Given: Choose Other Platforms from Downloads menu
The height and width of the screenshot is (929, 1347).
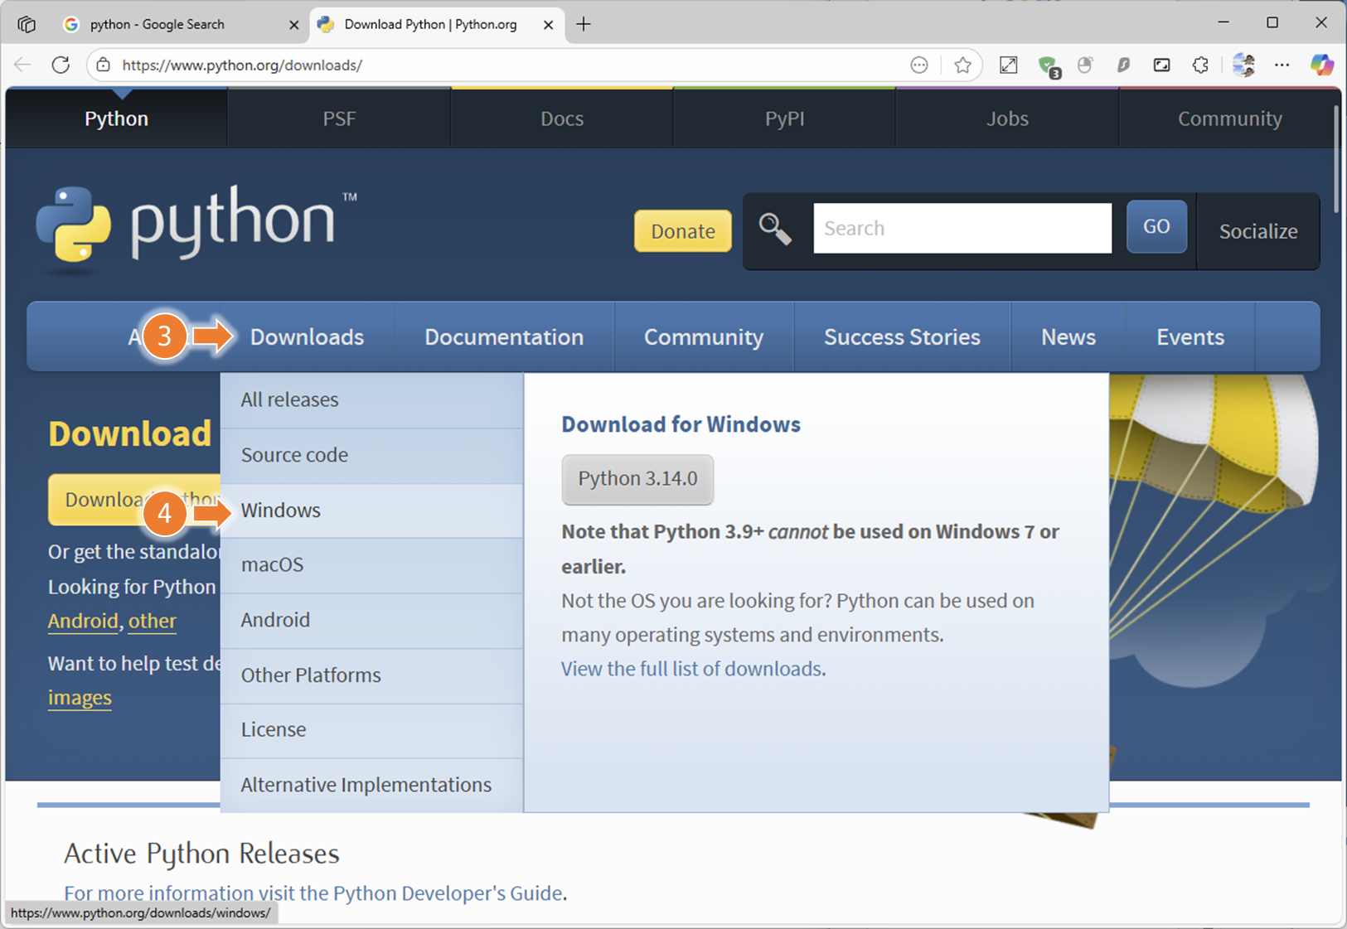Looking at the screenshot, I should coord(371,675).
